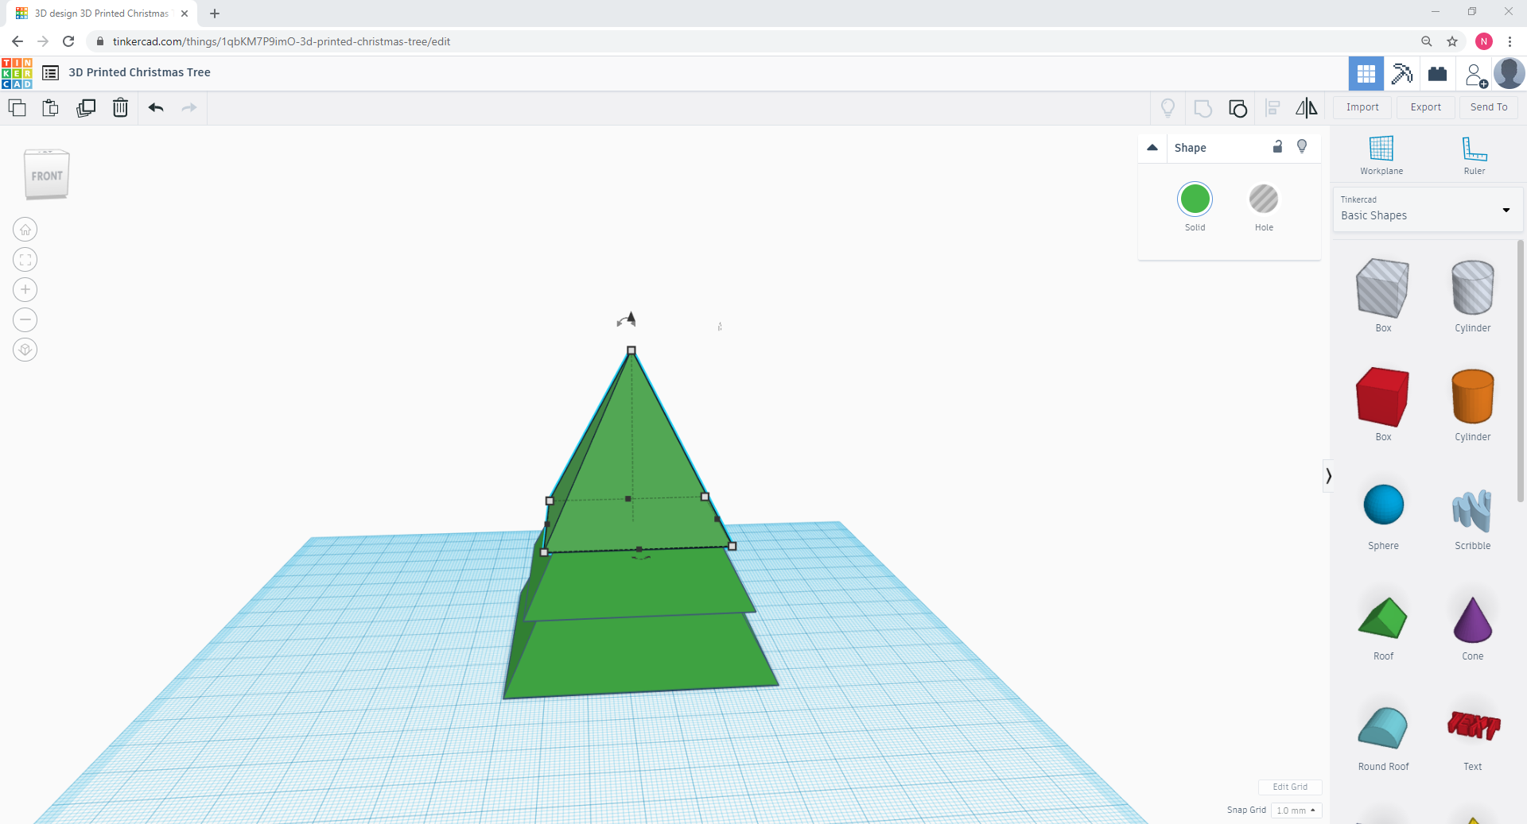Click the Edit Grid button
1527x824 pixels.
pyautogui.click(x=1290, y=787)
